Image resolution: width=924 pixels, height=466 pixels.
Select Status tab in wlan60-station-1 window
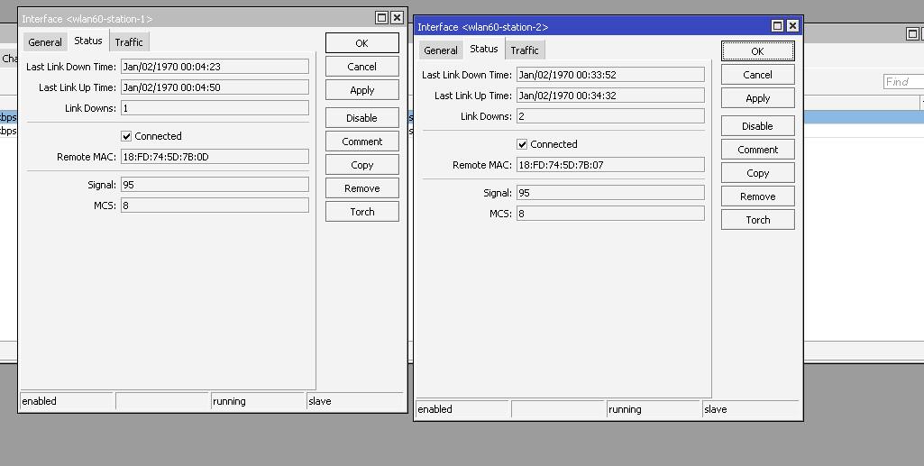[88, 41]
